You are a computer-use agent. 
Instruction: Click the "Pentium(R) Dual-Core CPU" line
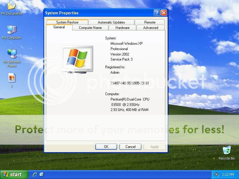130,99
